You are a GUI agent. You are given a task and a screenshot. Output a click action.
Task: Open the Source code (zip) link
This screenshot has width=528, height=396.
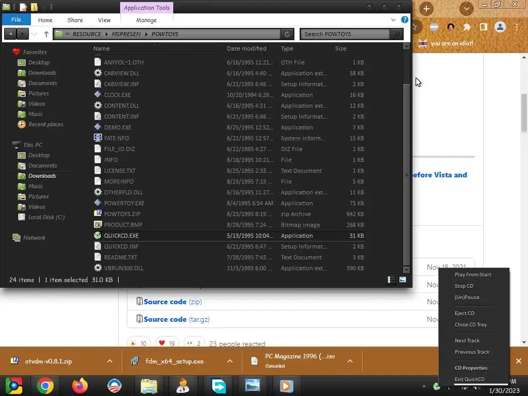pyautogui.click(x=173, y=302)
